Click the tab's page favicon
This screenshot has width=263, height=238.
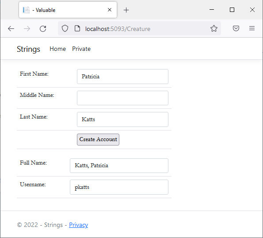pos(26,10)
